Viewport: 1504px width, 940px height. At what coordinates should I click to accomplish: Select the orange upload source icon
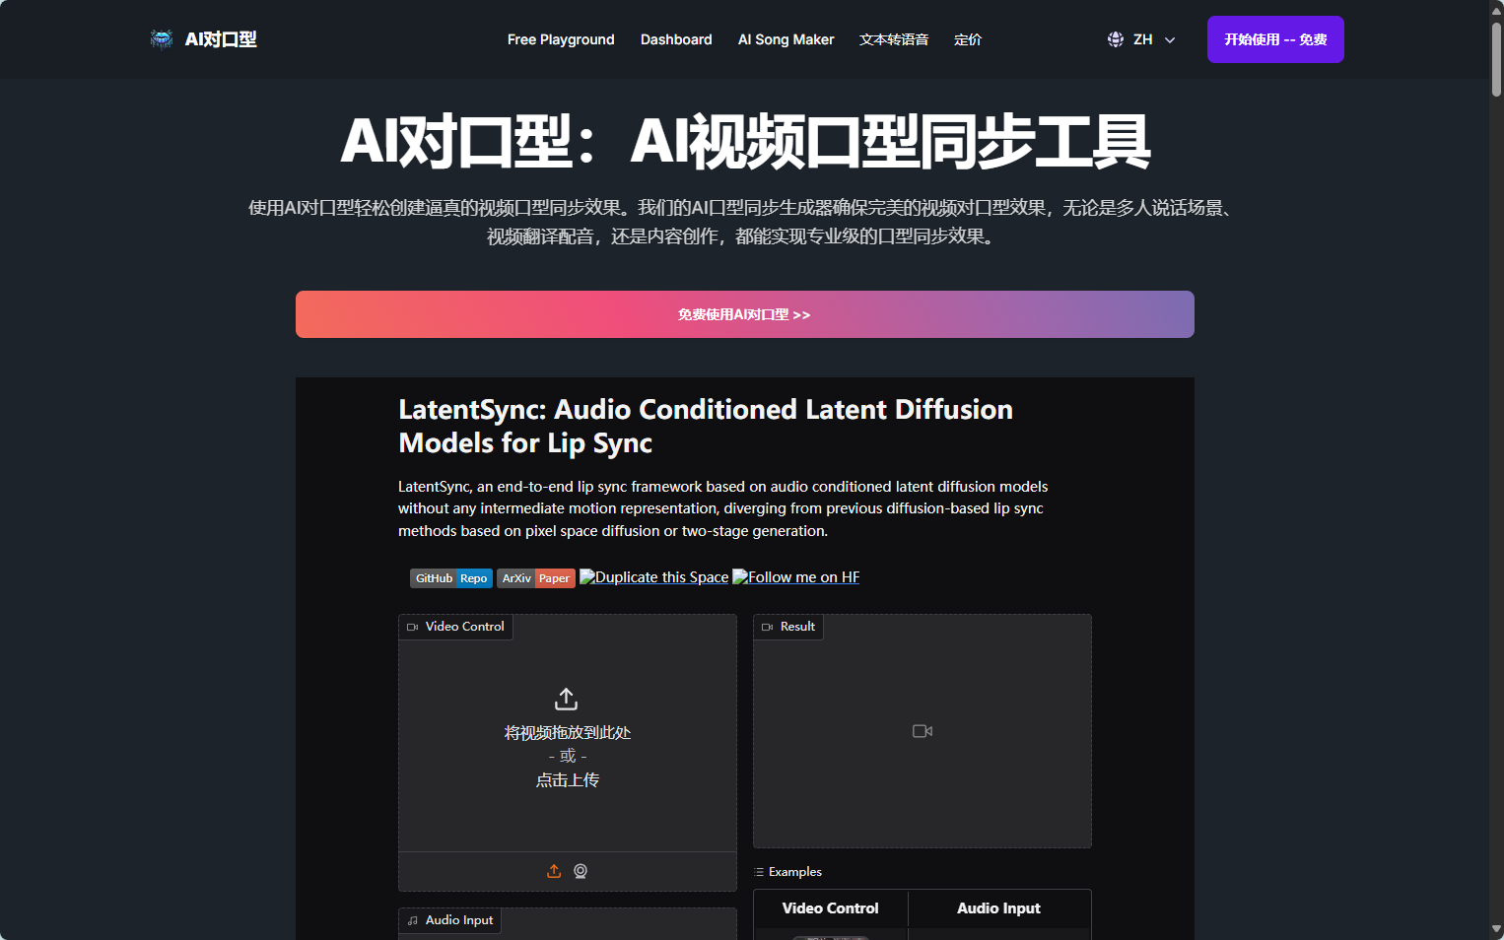coord(554,871)
